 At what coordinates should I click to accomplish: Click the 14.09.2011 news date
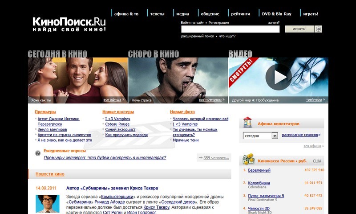tap(46, 188)
